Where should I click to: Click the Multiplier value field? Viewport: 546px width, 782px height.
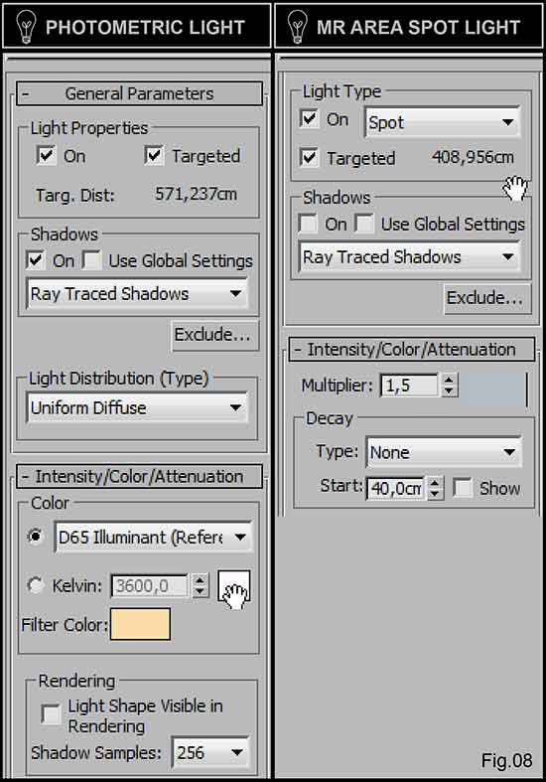point(409,386)
